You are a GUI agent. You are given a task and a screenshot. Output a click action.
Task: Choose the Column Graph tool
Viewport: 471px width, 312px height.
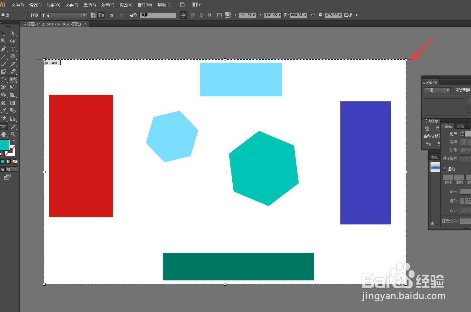[x=13, y=119]
